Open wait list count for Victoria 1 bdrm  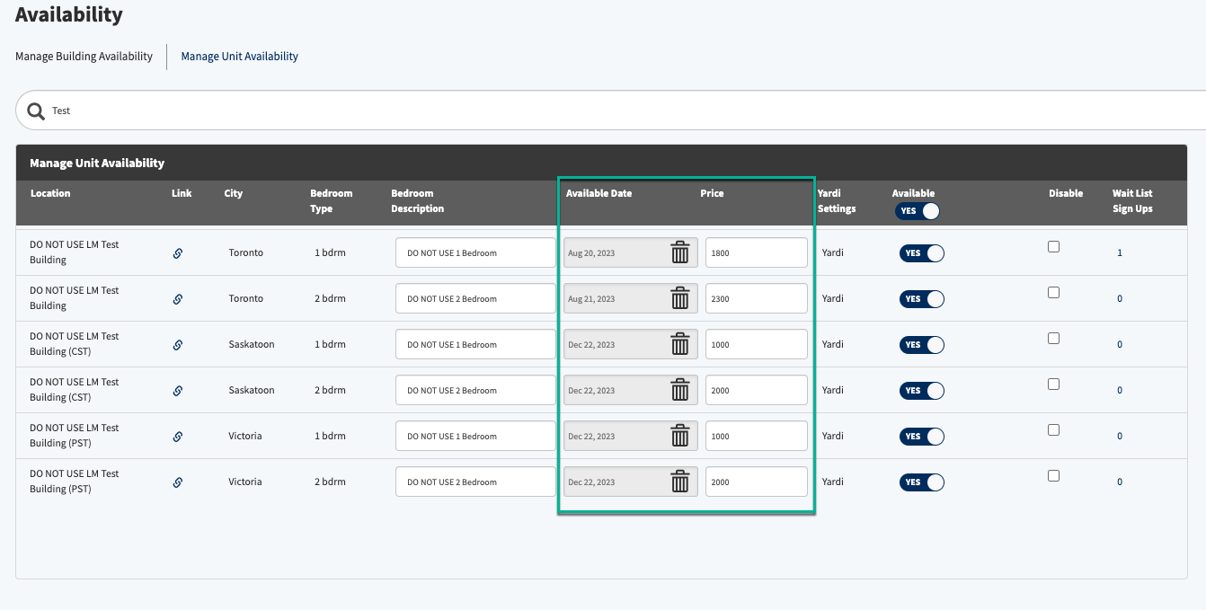coord(1120,437)
